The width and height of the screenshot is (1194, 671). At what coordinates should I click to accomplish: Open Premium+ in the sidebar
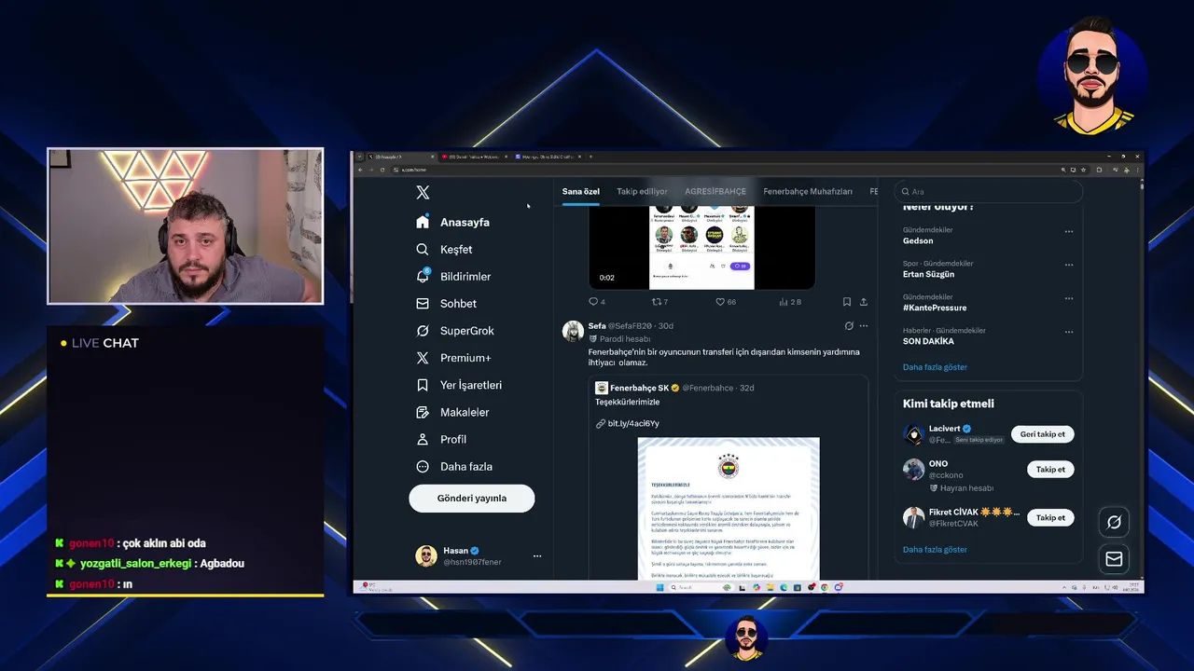(x=453, y=357)
